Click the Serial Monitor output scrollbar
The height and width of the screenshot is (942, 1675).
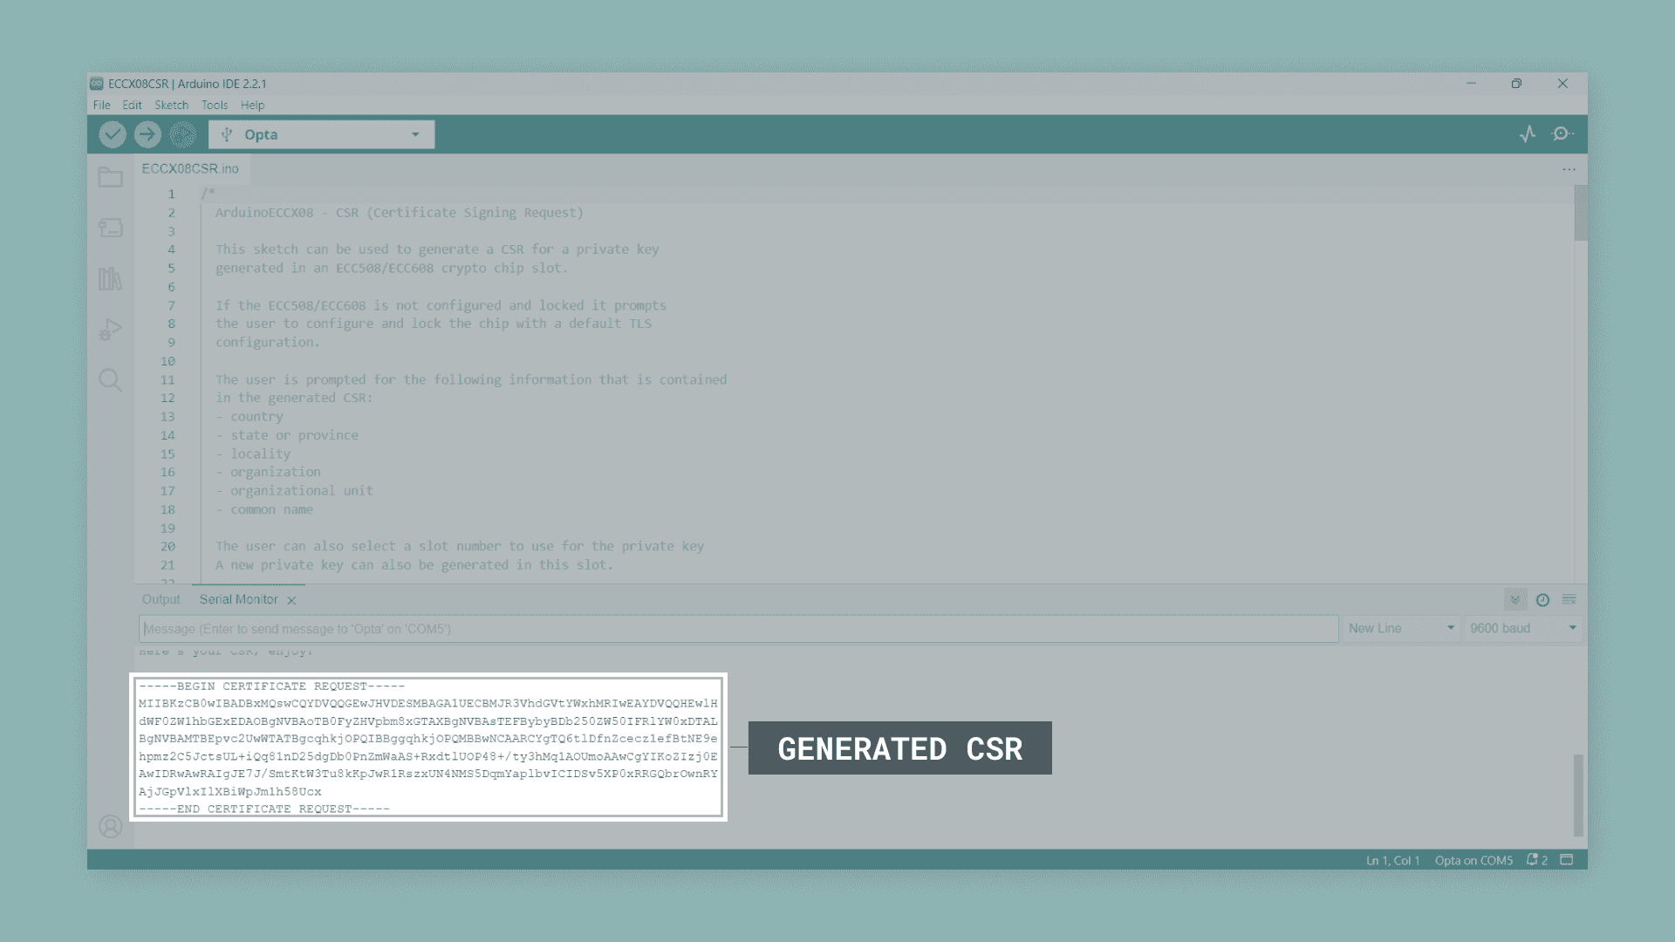pos(1578,795)
